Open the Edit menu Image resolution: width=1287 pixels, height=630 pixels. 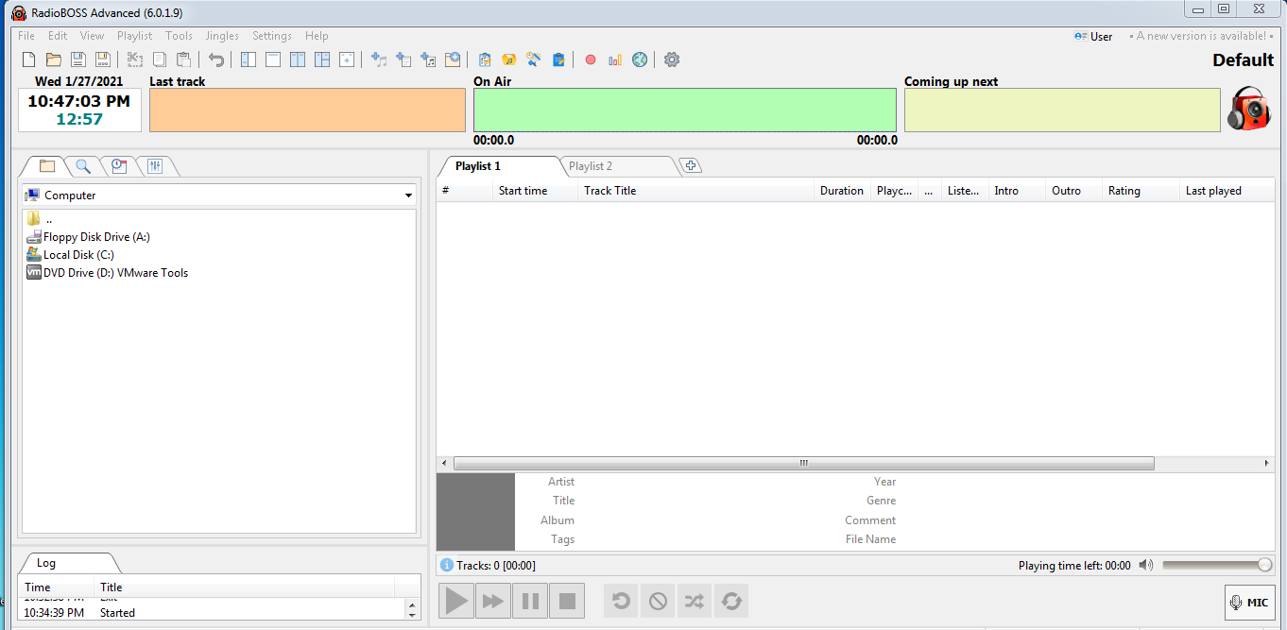point(58,36)
